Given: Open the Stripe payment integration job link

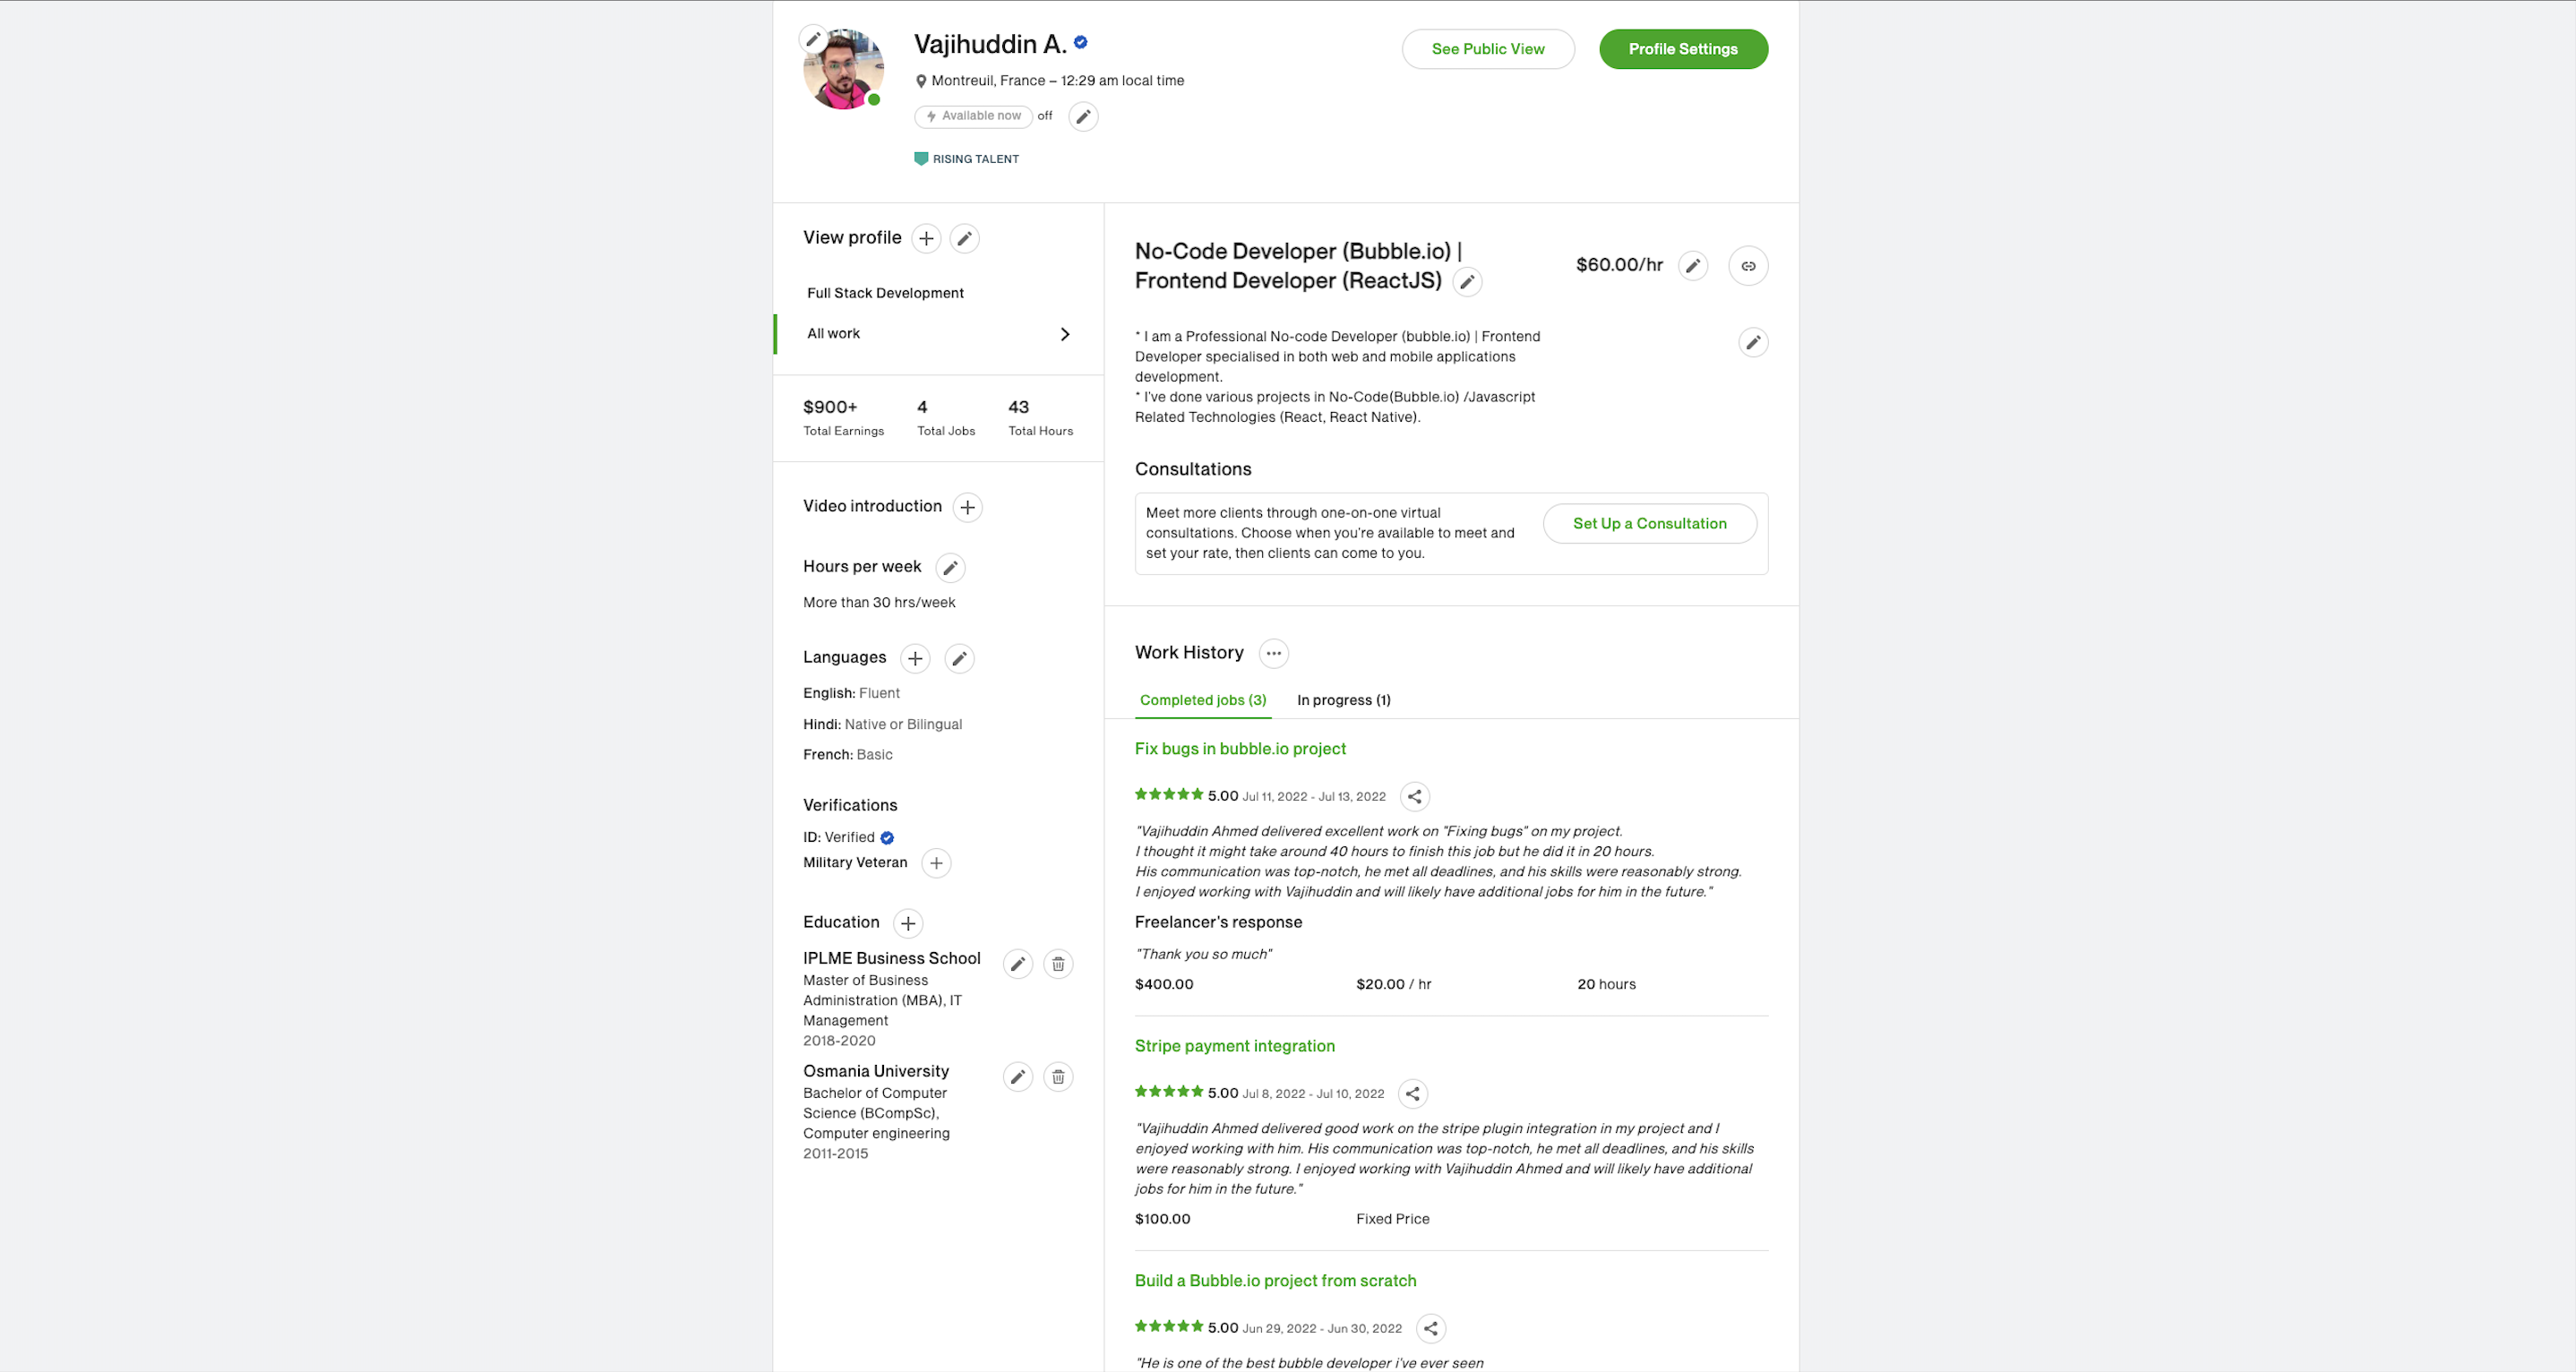Looking at the screenshot, I should [x=1234, y=1046].
